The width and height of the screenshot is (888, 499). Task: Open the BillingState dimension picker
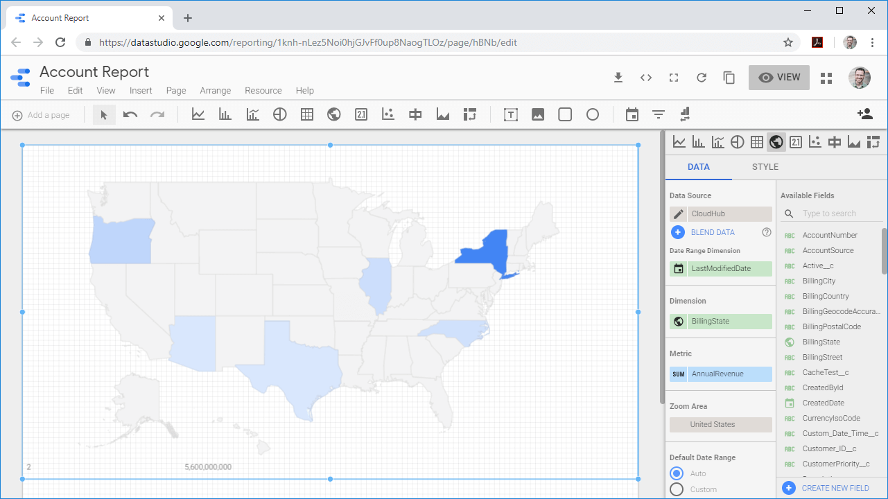click(x=720, y=322)
